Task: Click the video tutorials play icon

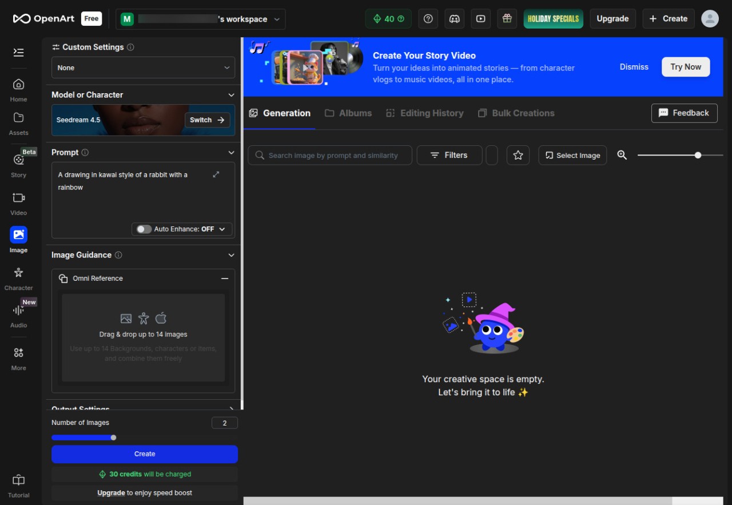Action: [x=481, y=19]
